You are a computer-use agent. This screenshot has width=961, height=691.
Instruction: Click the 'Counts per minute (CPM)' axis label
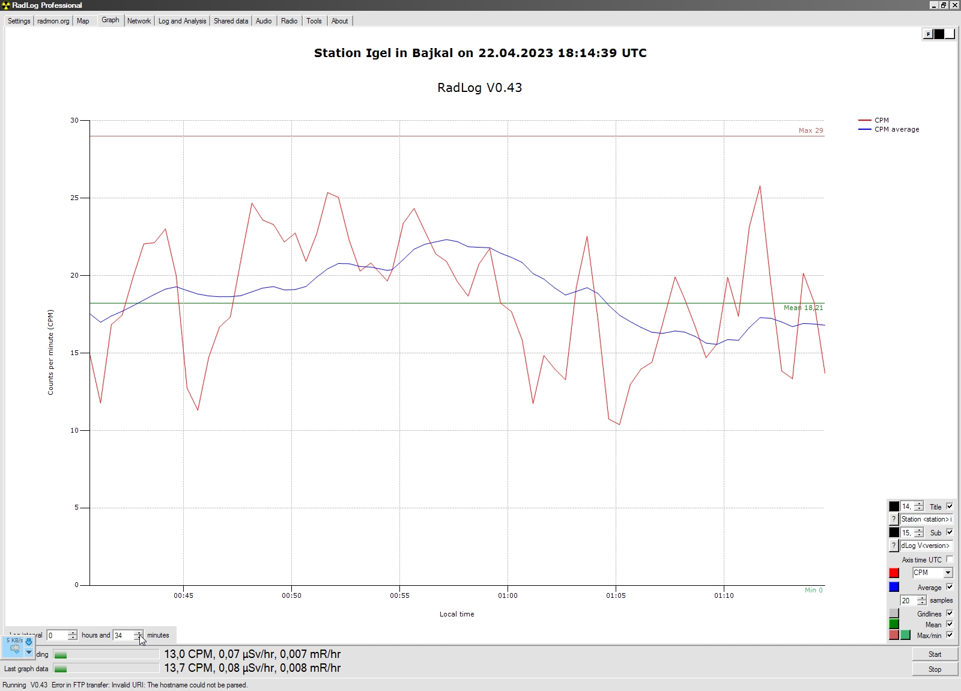click(x=50, y=352)
